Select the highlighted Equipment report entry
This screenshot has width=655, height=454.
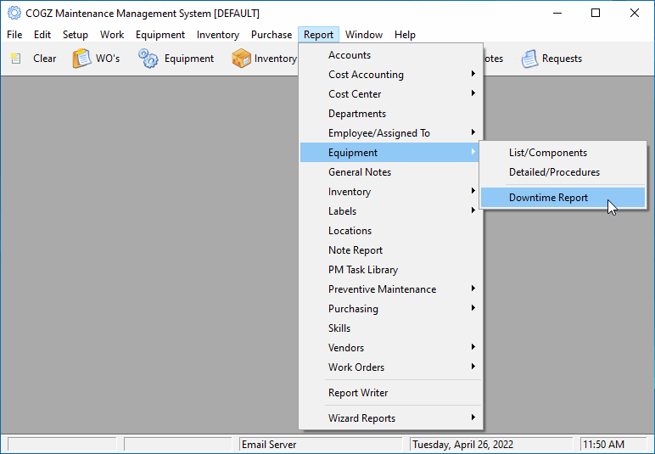(x=391, y=153)
